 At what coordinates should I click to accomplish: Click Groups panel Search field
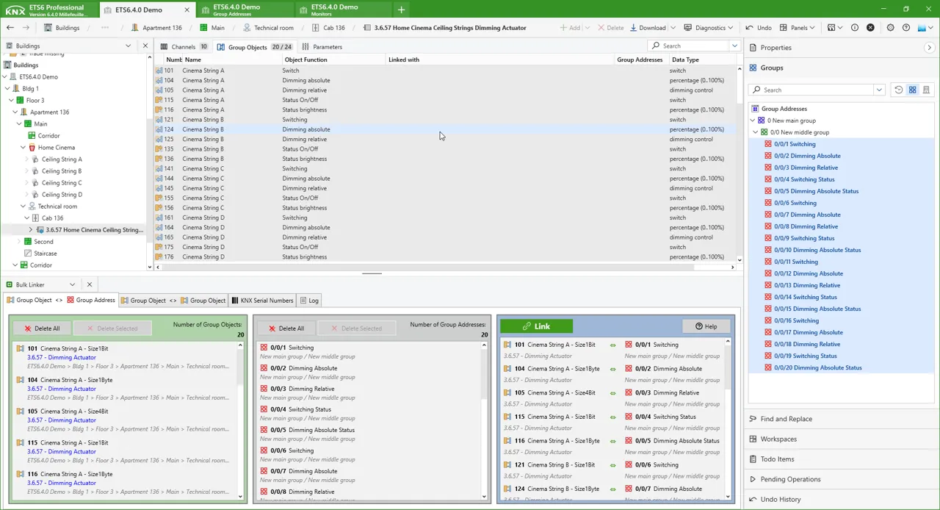[x=811, y=90]
